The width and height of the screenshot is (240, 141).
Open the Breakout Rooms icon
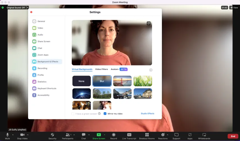click(147, 135)
